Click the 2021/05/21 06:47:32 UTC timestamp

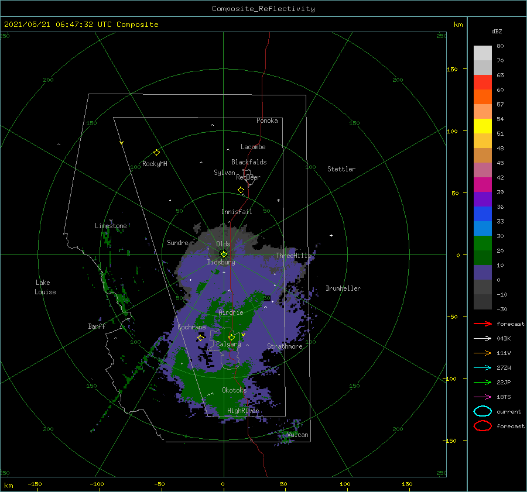(x=53, y=25)
